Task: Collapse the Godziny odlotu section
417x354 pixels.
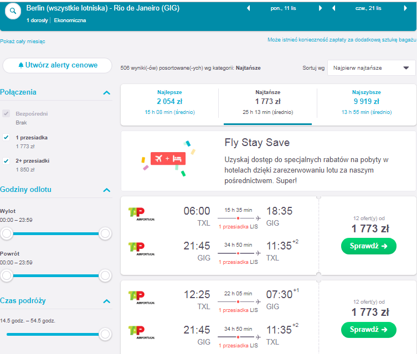Action: point(107,190)
